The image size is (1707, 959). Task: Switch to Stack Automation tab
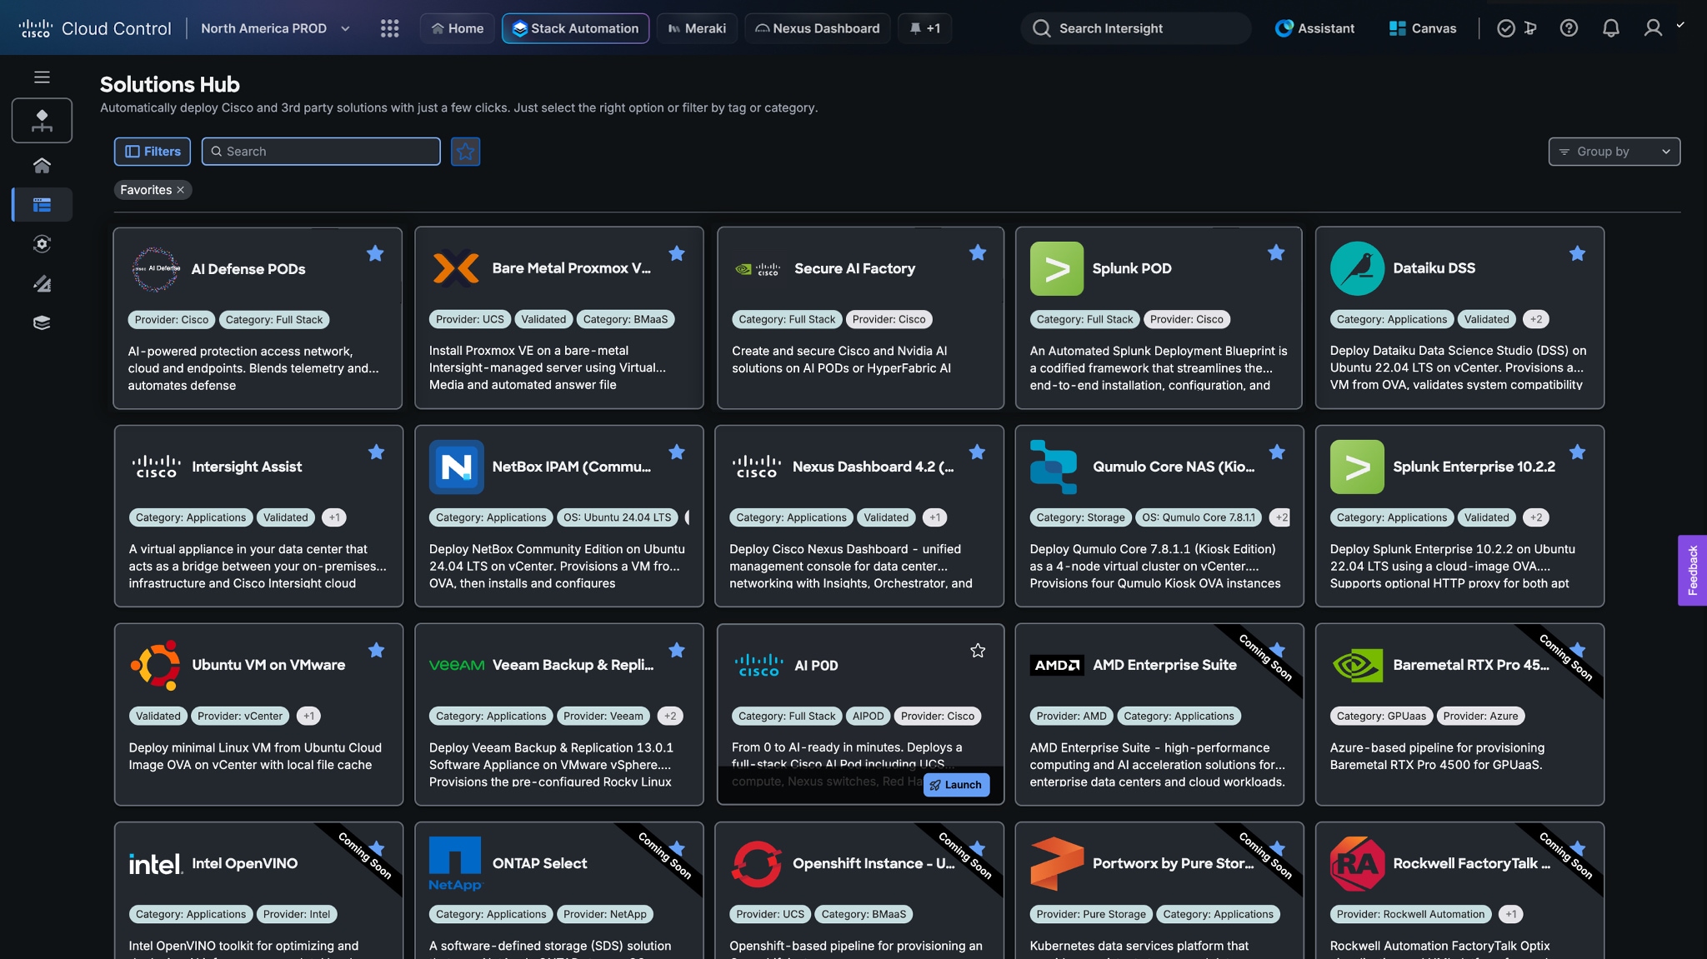click(x=575, y=28)
